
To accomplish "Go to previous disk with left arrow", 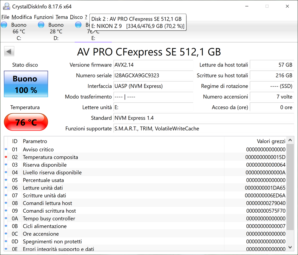I will 9,51.
